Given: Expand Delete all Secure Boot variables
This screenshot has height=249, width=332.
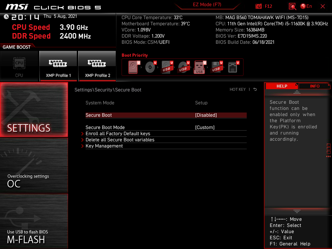Looking at the screenshot, I should (166, 140).
